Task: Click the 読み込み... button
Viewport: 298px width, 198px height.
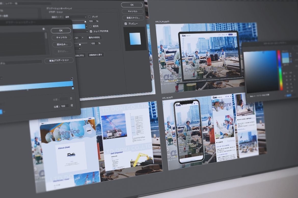Action: 62,44
